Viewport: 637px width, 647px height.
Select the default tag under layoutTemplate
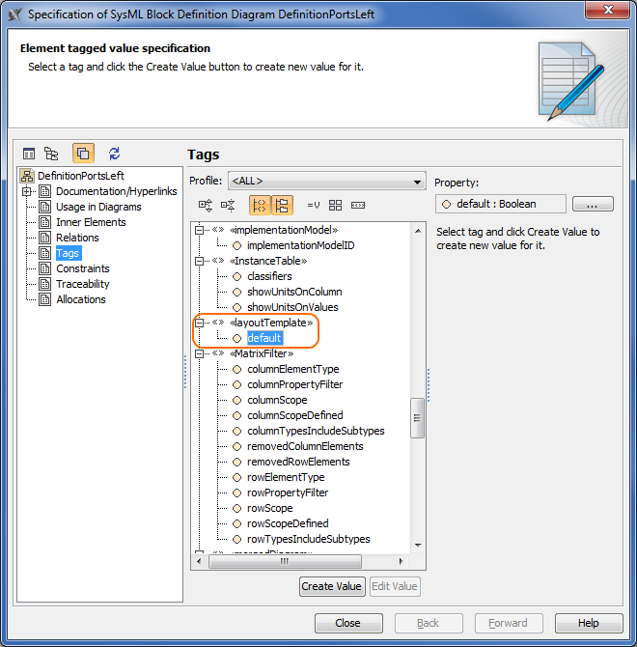pyautogui.click(x=264, y=338)
